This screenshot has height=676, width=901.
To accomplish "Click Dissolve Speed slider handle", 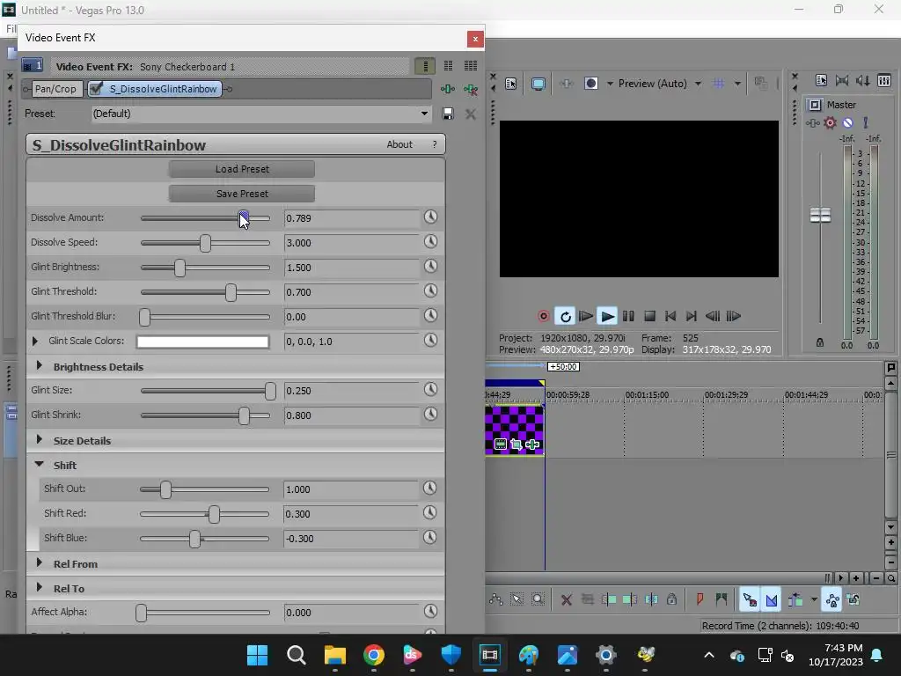I will click(x=205, y=243).
